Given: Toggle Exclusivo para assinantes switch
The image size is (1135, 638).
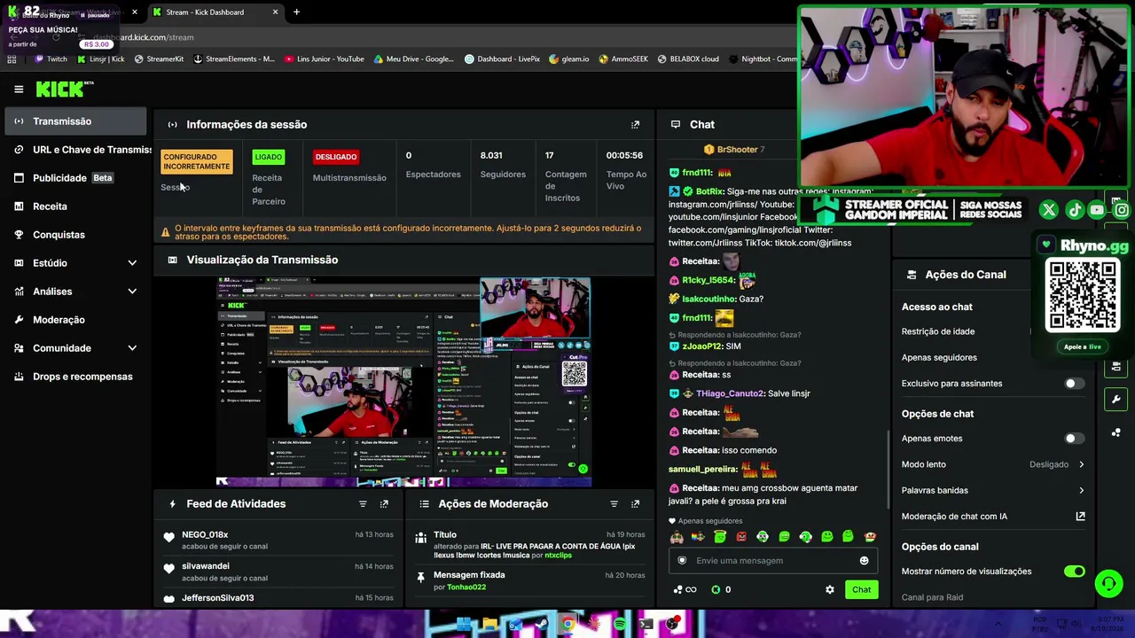Looking at the screenshot, I should (1074, 384).
